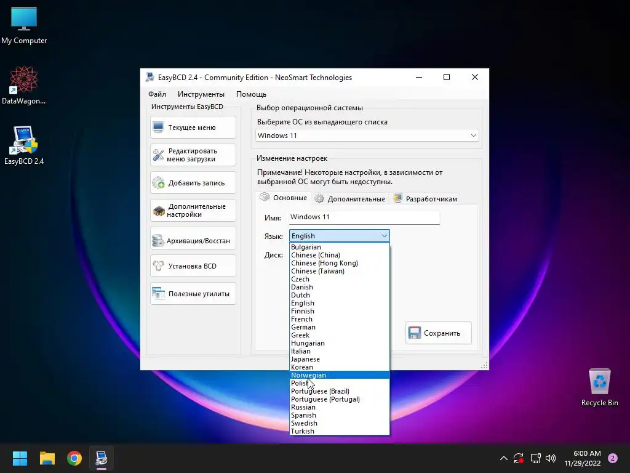Select Polish language option
This screenshot has height=473, width=630.
click(340, 383)
